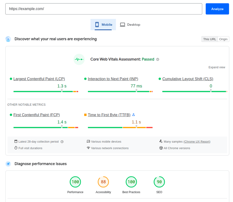
Task: Open the Chrome UX Report link
Action: (x=197, y=142)
